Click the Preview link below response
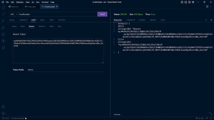This screenshot has width=214, height=120. point(117,115)
